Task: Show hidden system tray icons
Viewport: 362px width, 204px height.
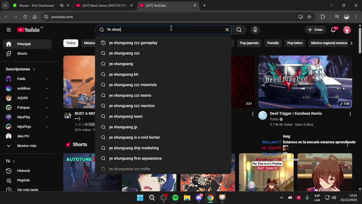Action: click(x=281, y=198)
